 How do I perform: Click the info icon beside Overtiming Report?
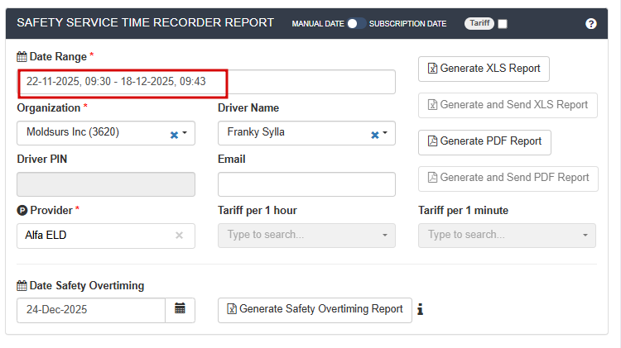[420, 309]
